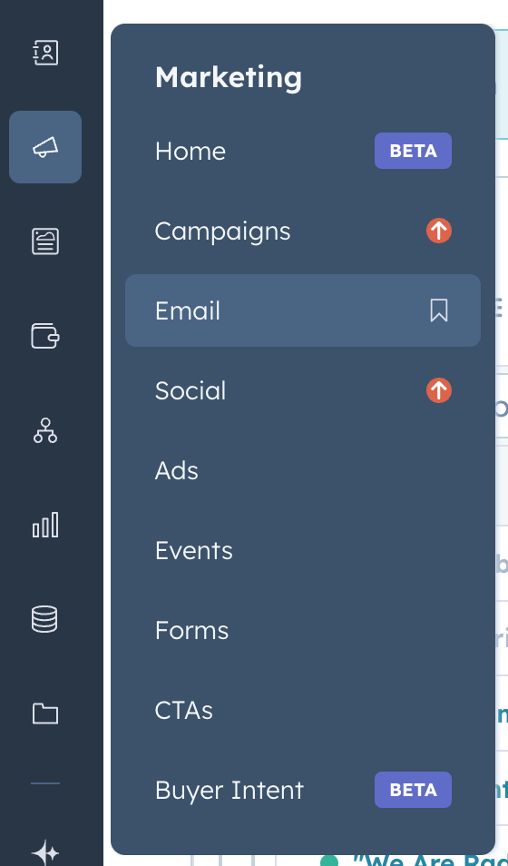
Task: Click the upgrade arrow beside Campaigns
Action: click(x=439, y=231)
